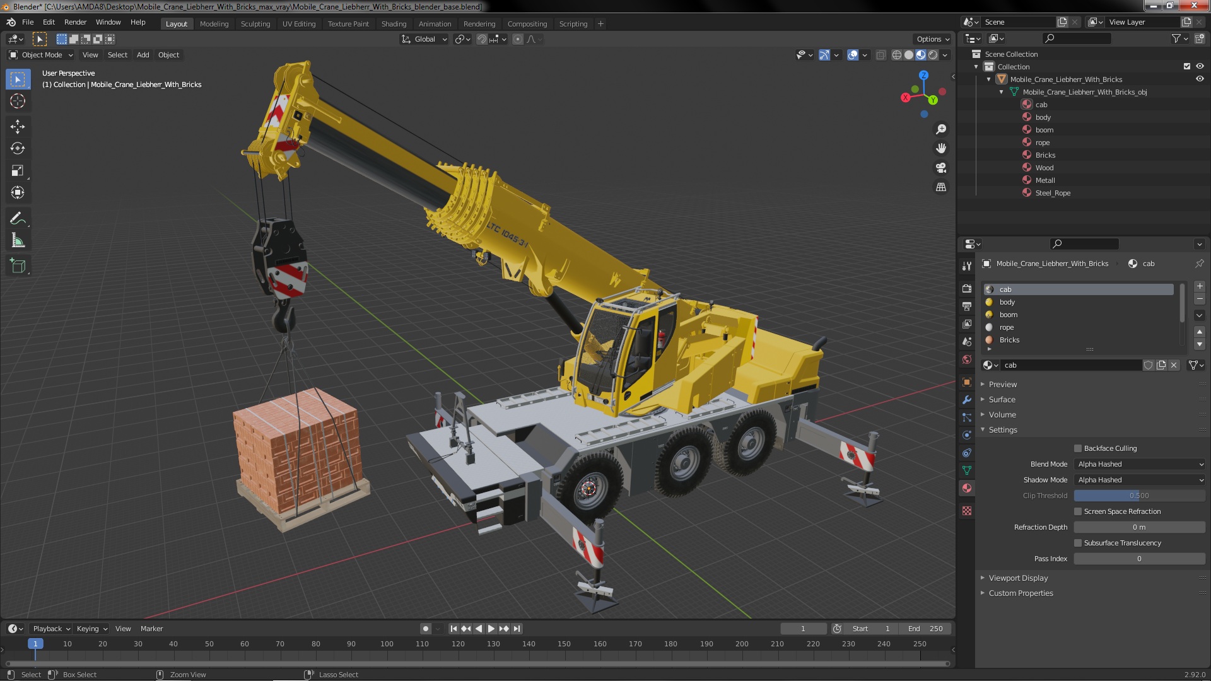The height and width of the screenshot is (681, 1211).
Task: Open the viewport Add menu
Action: click(143, 55)
